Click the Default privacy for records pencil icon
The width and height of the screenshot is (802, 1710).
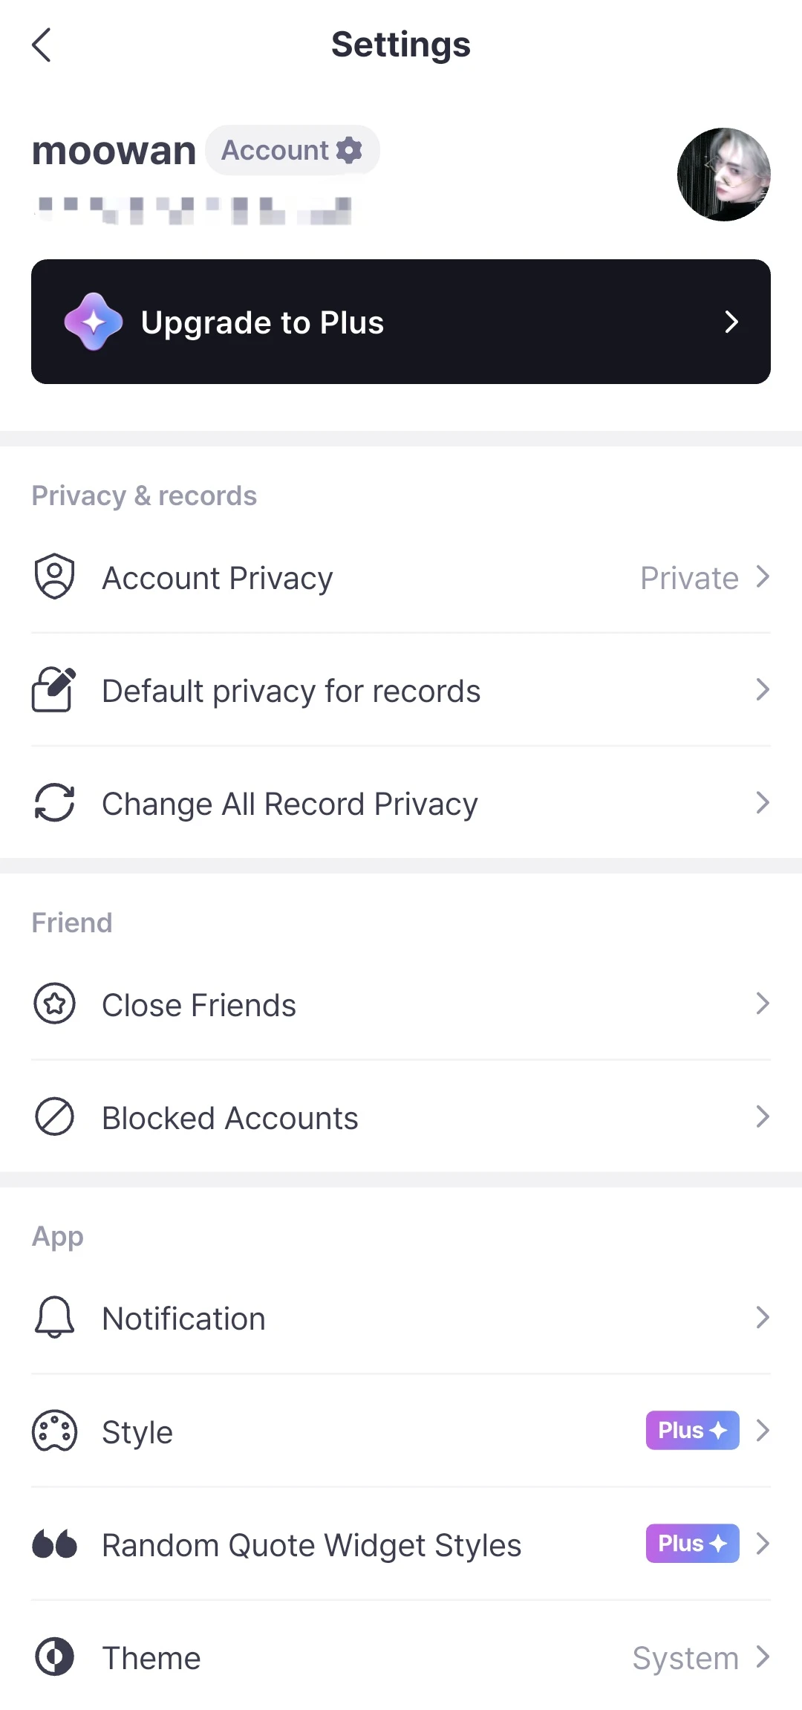(x=54, y=689)
